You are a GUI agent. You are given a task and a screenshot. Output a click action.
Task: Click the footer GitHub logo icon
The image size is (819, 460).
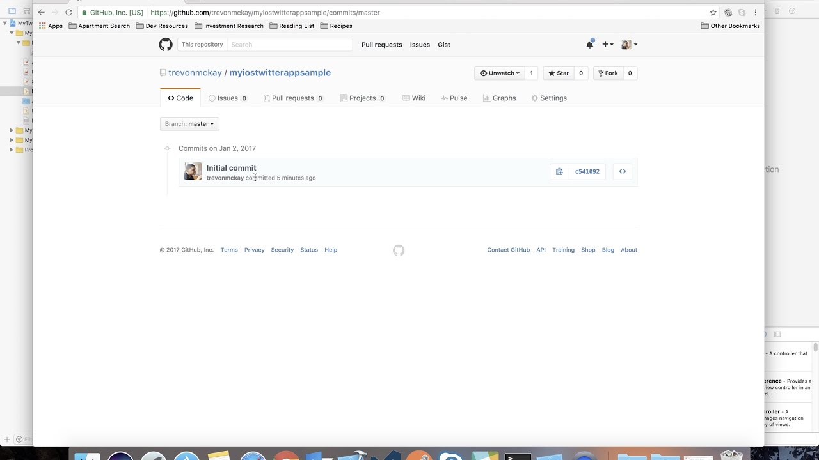399,250
